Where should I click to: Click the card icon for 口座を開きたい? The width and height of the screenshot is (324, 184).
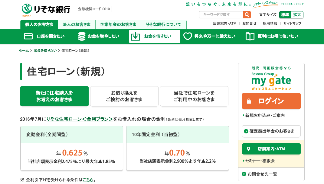coord(28,36)
